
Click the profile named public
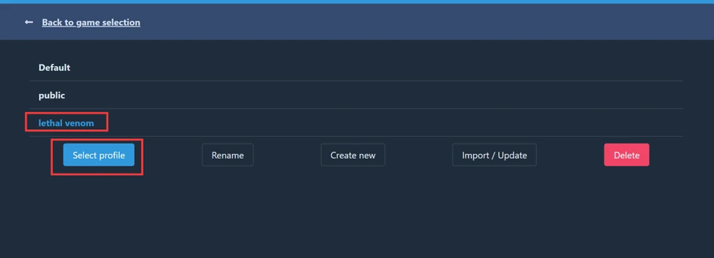pos(52,95)
